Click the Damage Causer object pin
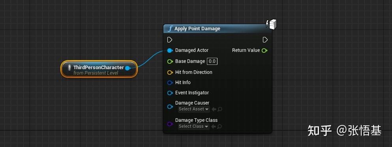The image size is (392, 147). point(170,107)
